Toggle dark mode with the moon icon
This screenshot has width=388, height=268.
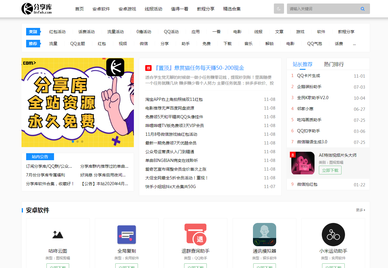[279, 9]
